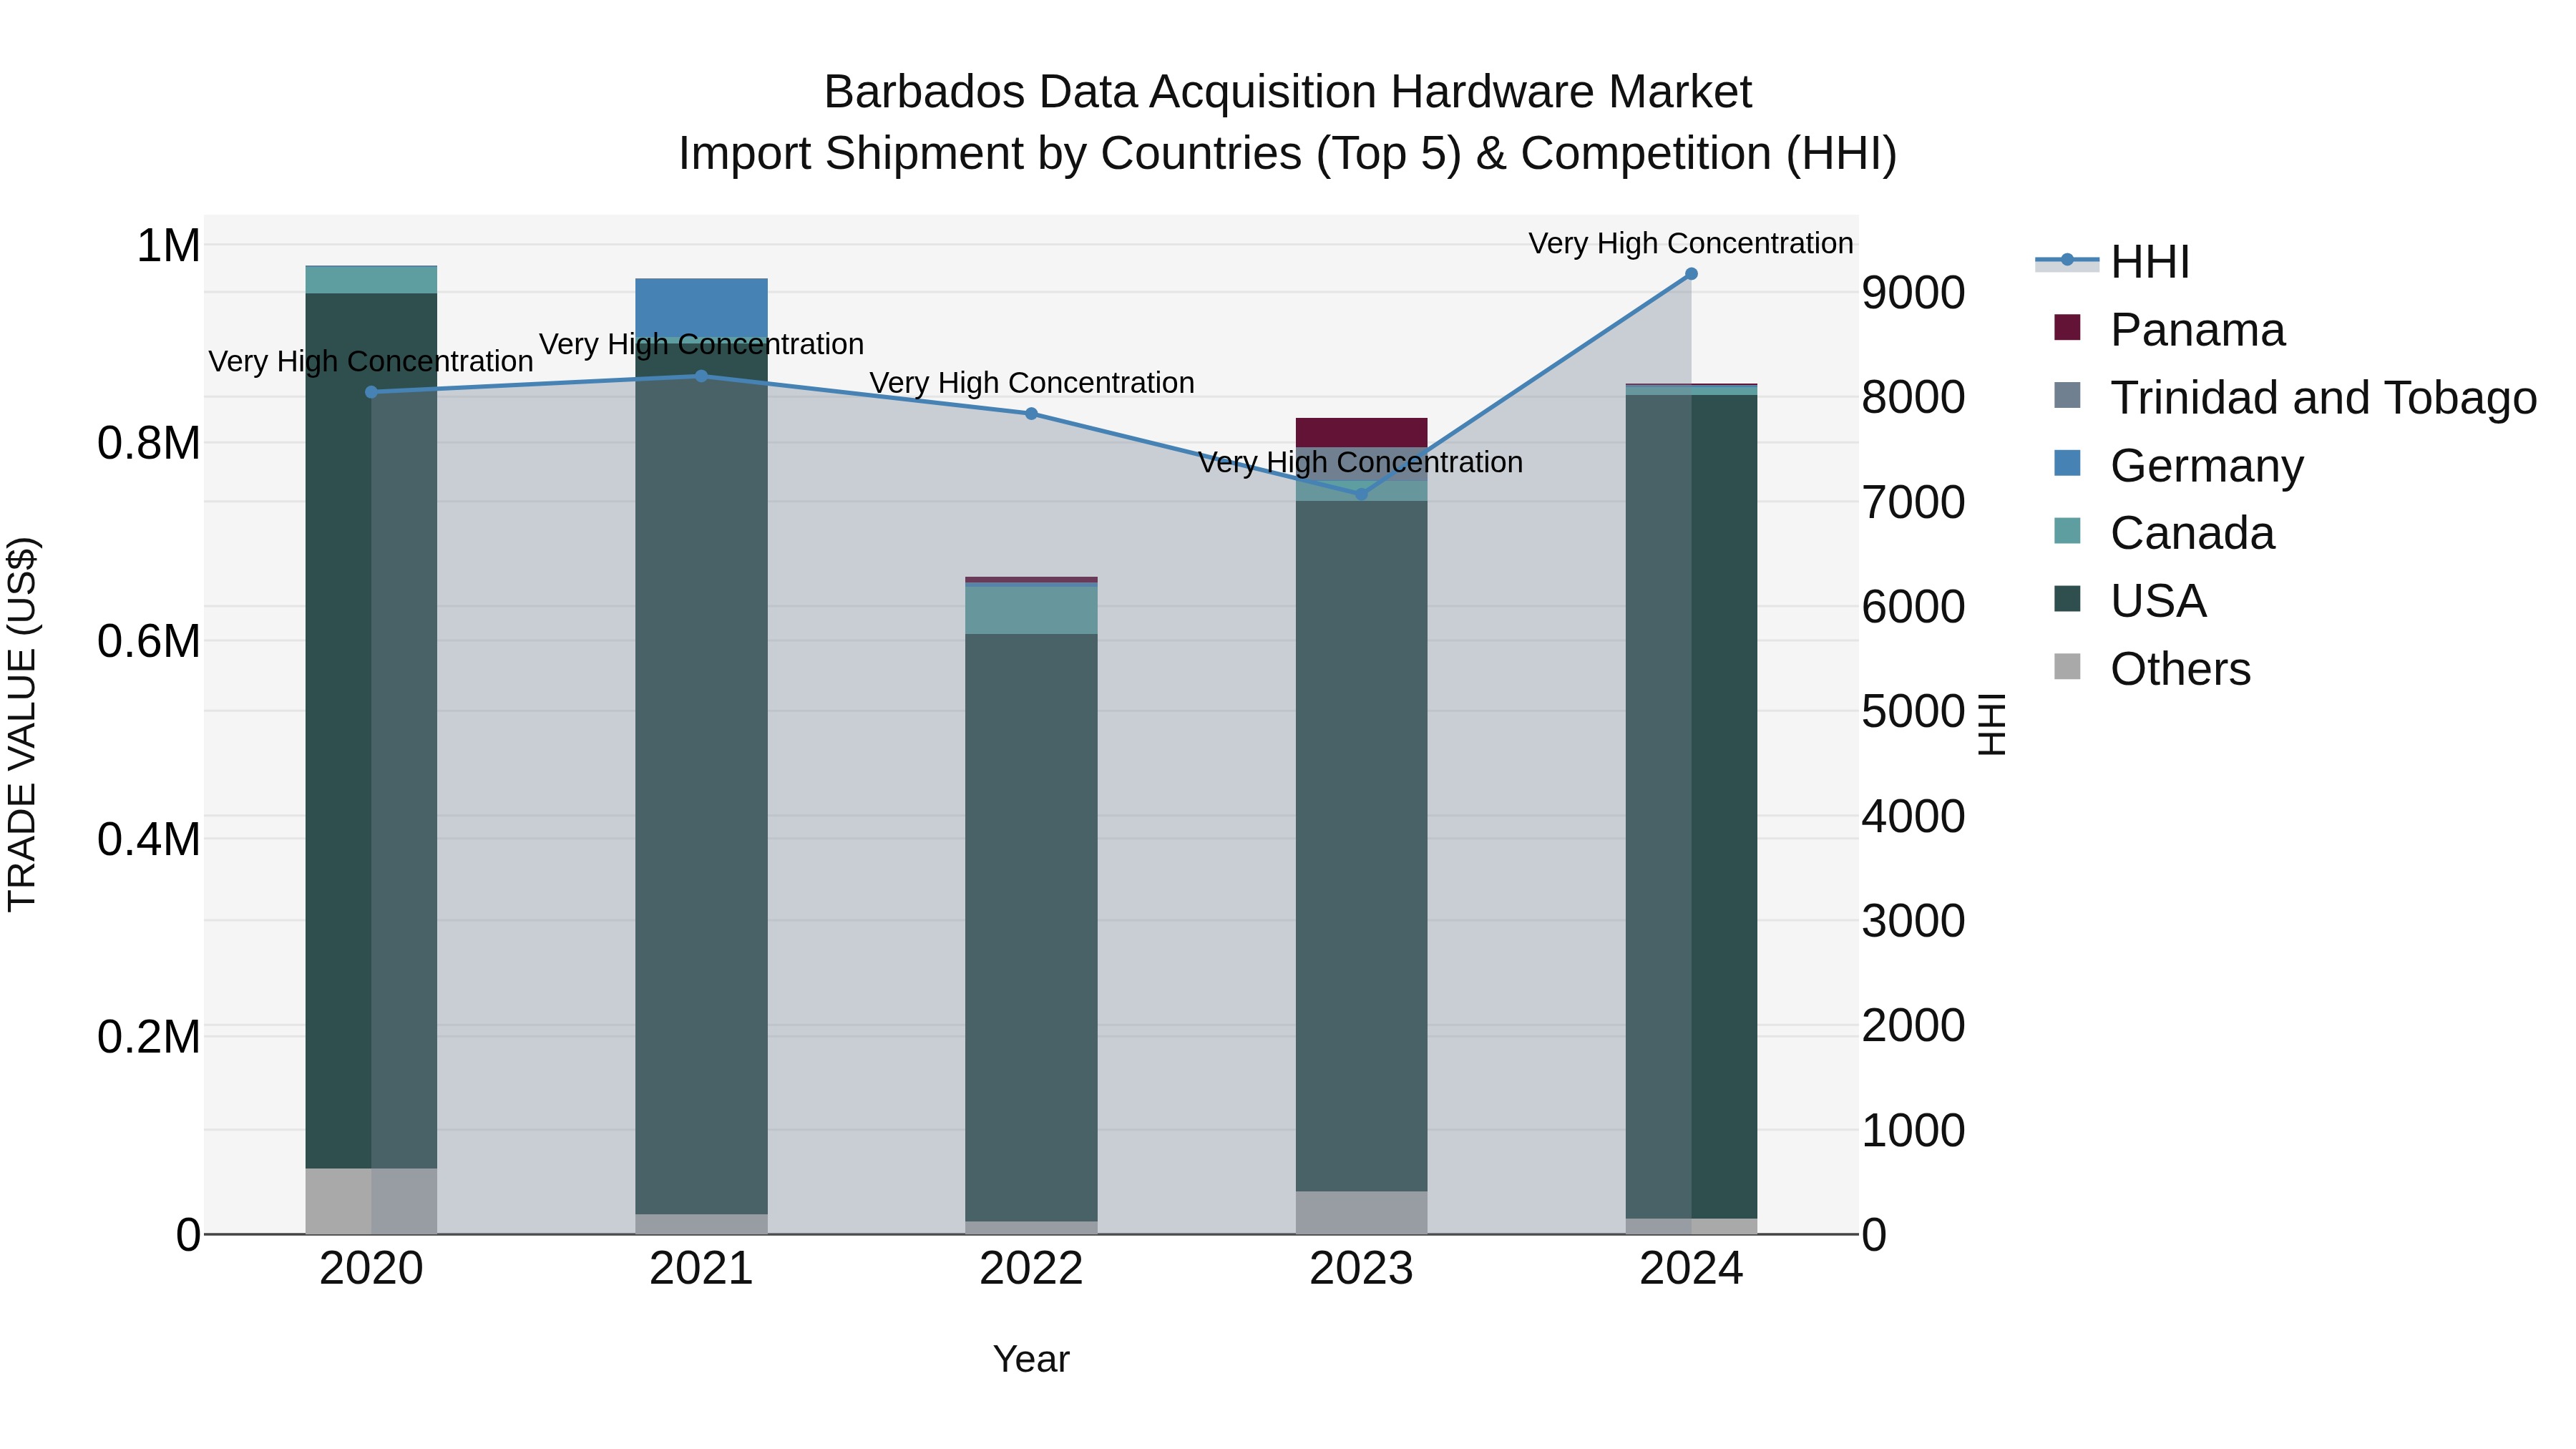
Task: Click the 0.6M tick on the trade value axis
Action: coord(149,641)
